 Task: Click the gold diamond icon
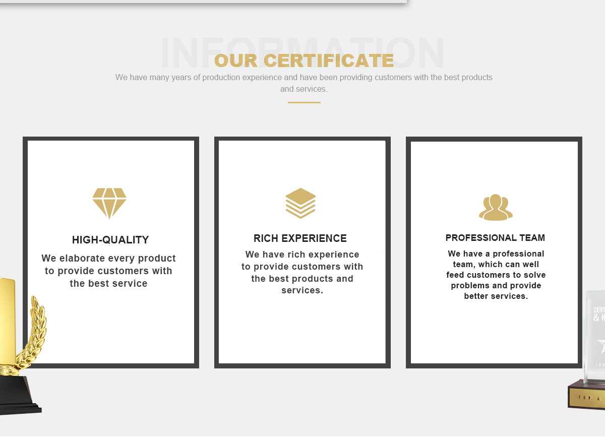coord(109,203)
